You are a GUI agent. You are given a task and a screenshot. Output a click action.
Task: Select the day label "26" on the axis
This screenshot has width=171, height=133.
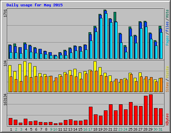tap(135, 129)
